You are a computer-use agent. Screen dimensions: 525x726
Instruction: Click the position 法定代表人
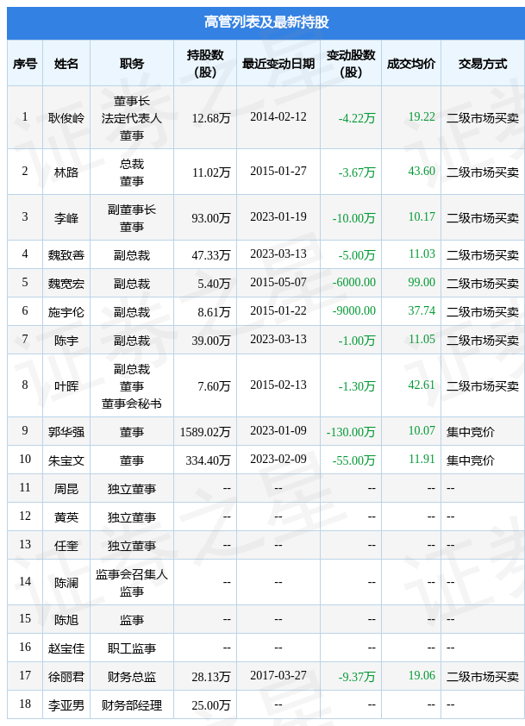(132, 118)
